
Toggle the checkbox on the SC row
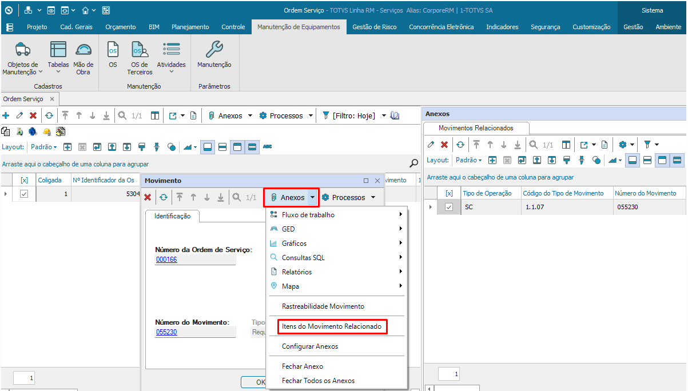[x=449, y=207]
